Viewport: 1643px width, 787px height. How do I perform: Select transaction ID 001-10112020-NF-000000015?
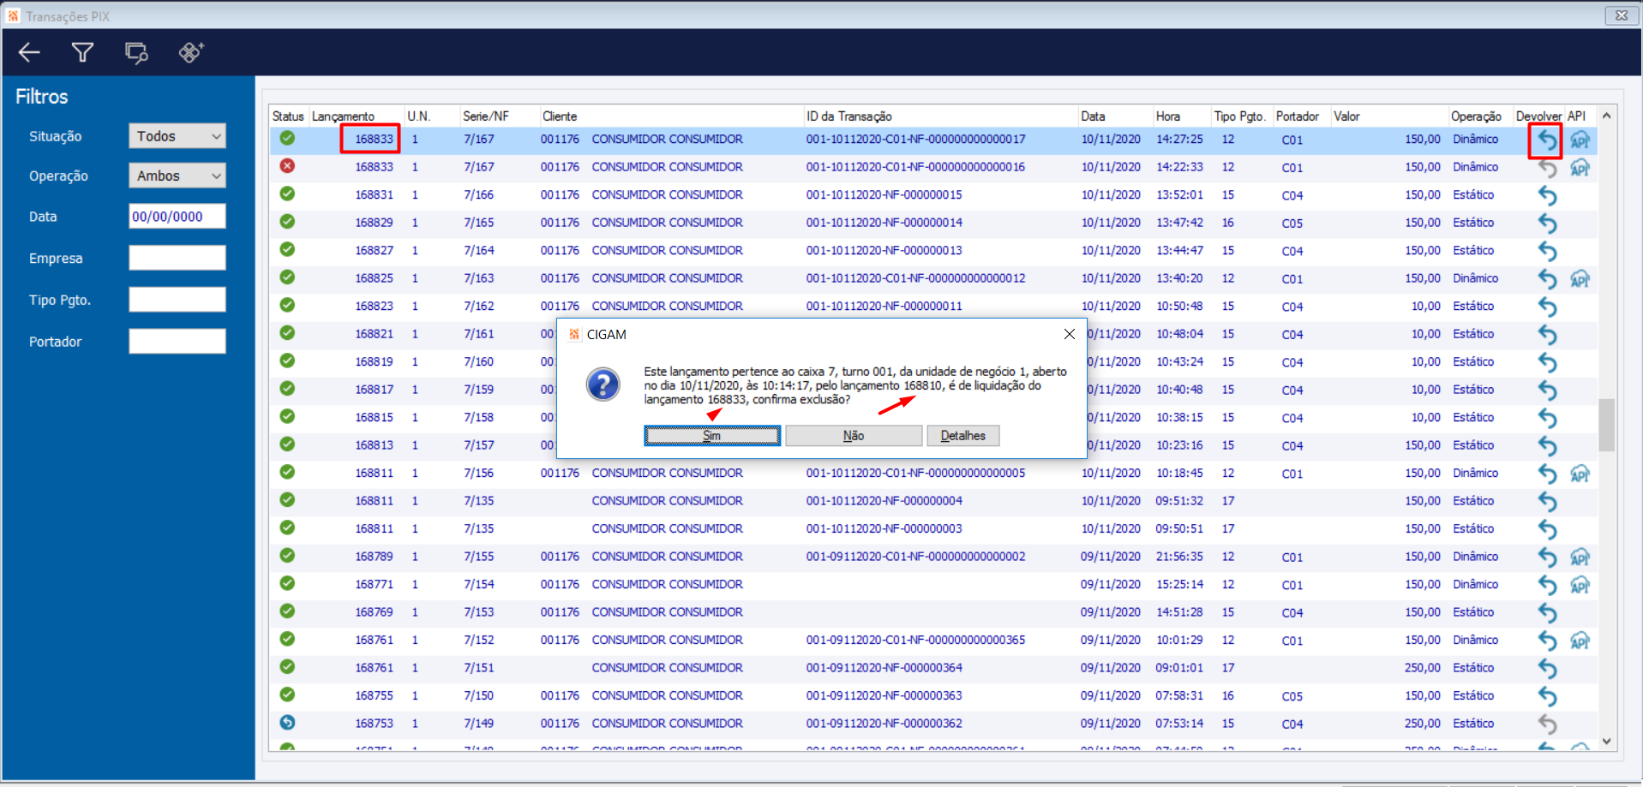pyautogui.click(x=884, y=195)
